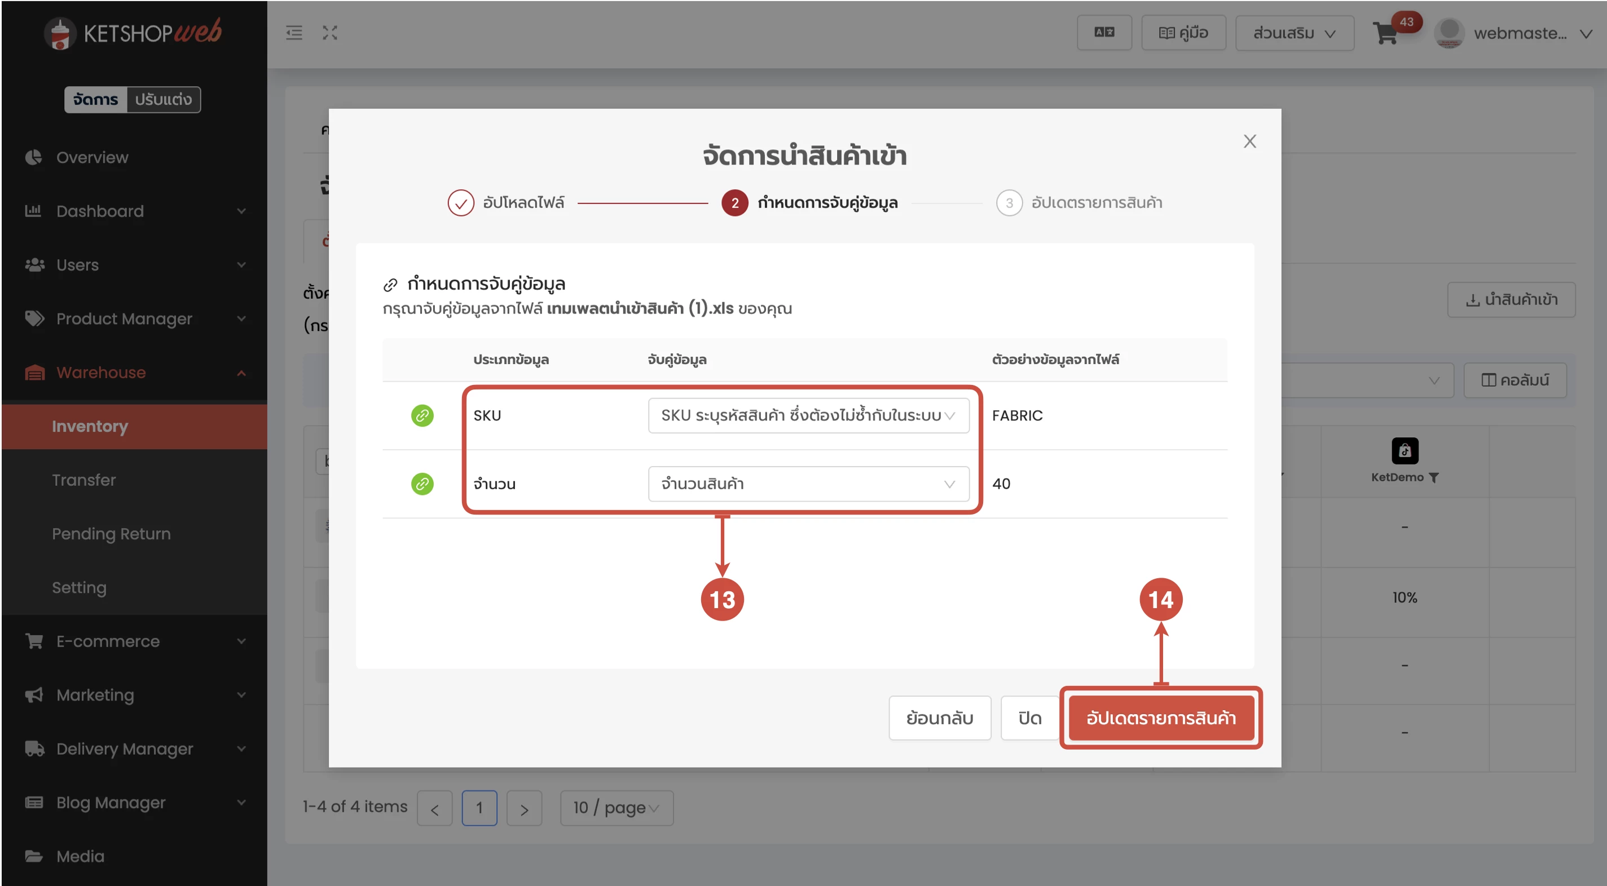
Task: Click the TikTok shop KetDemo icon
Action: (x=1405, y=451)
